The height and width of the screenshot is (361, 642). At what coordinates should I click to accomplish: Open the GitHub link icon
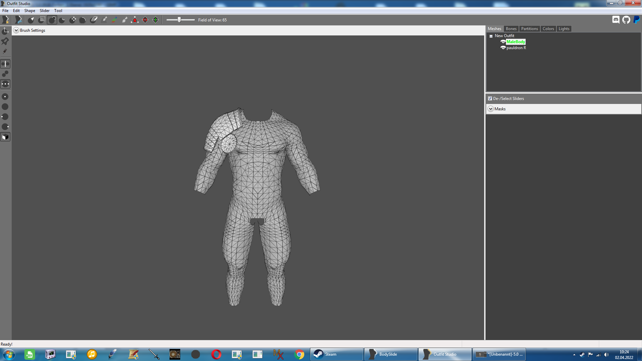coord(626,20)
